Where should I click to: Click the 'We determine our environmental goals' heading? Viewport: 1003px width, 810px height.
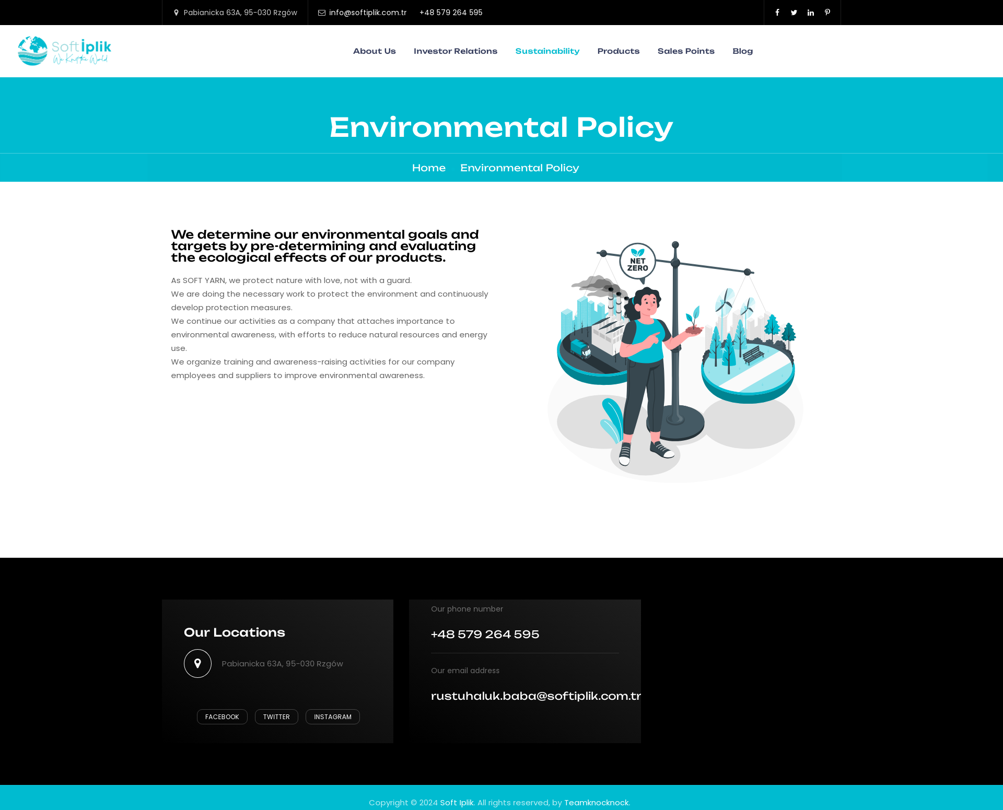click(325, 246)
